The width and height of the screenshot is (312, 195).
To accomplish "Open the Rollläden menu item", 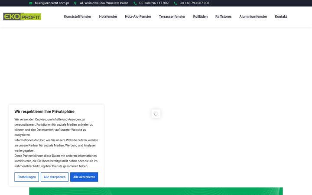I will point(200,16).
